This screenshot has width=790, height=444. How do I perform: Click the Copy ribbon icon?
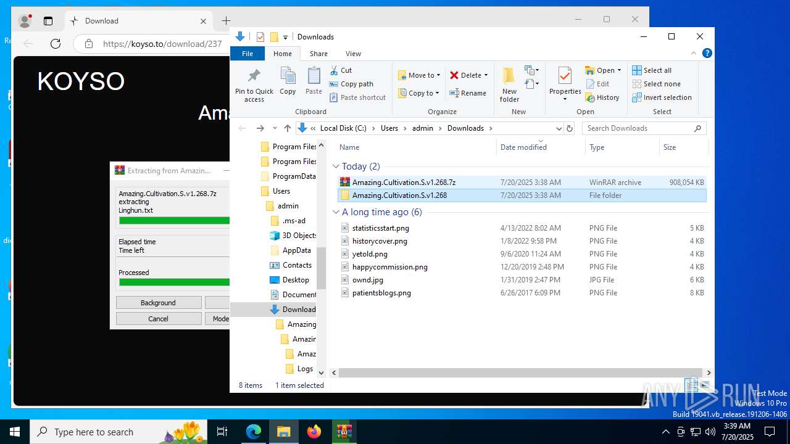288,81
